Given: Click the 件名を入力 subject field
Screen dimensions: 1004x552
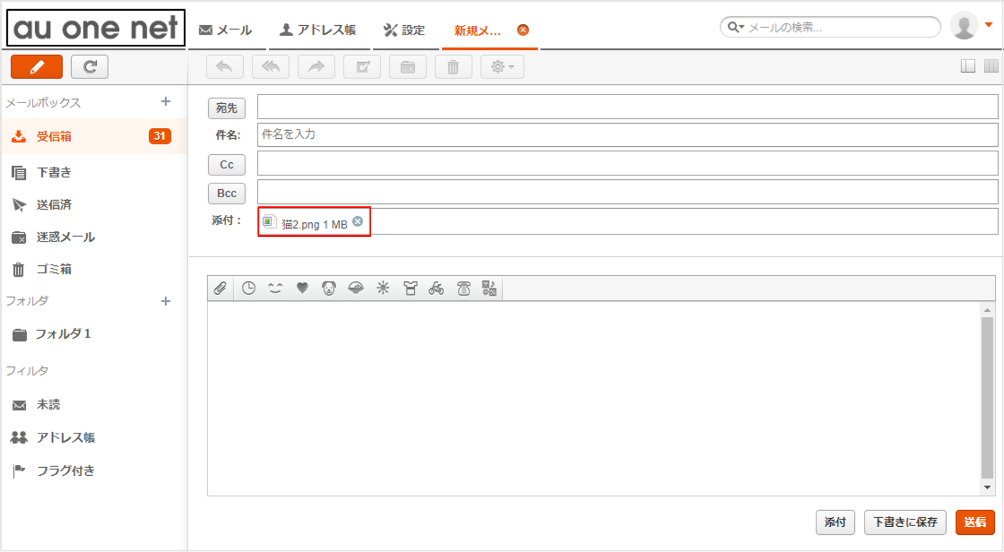Looking at the screenshot, I should click(628, 135).
